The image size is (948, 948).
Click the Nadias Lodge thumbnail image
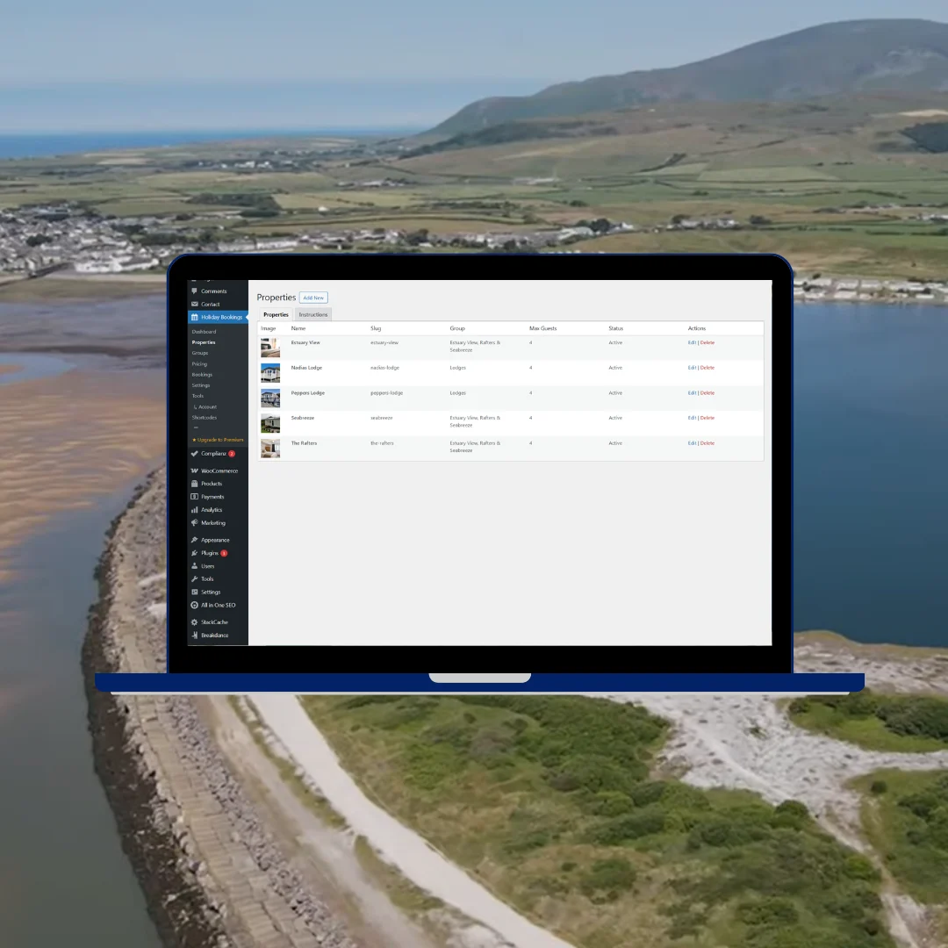point(270,372)
